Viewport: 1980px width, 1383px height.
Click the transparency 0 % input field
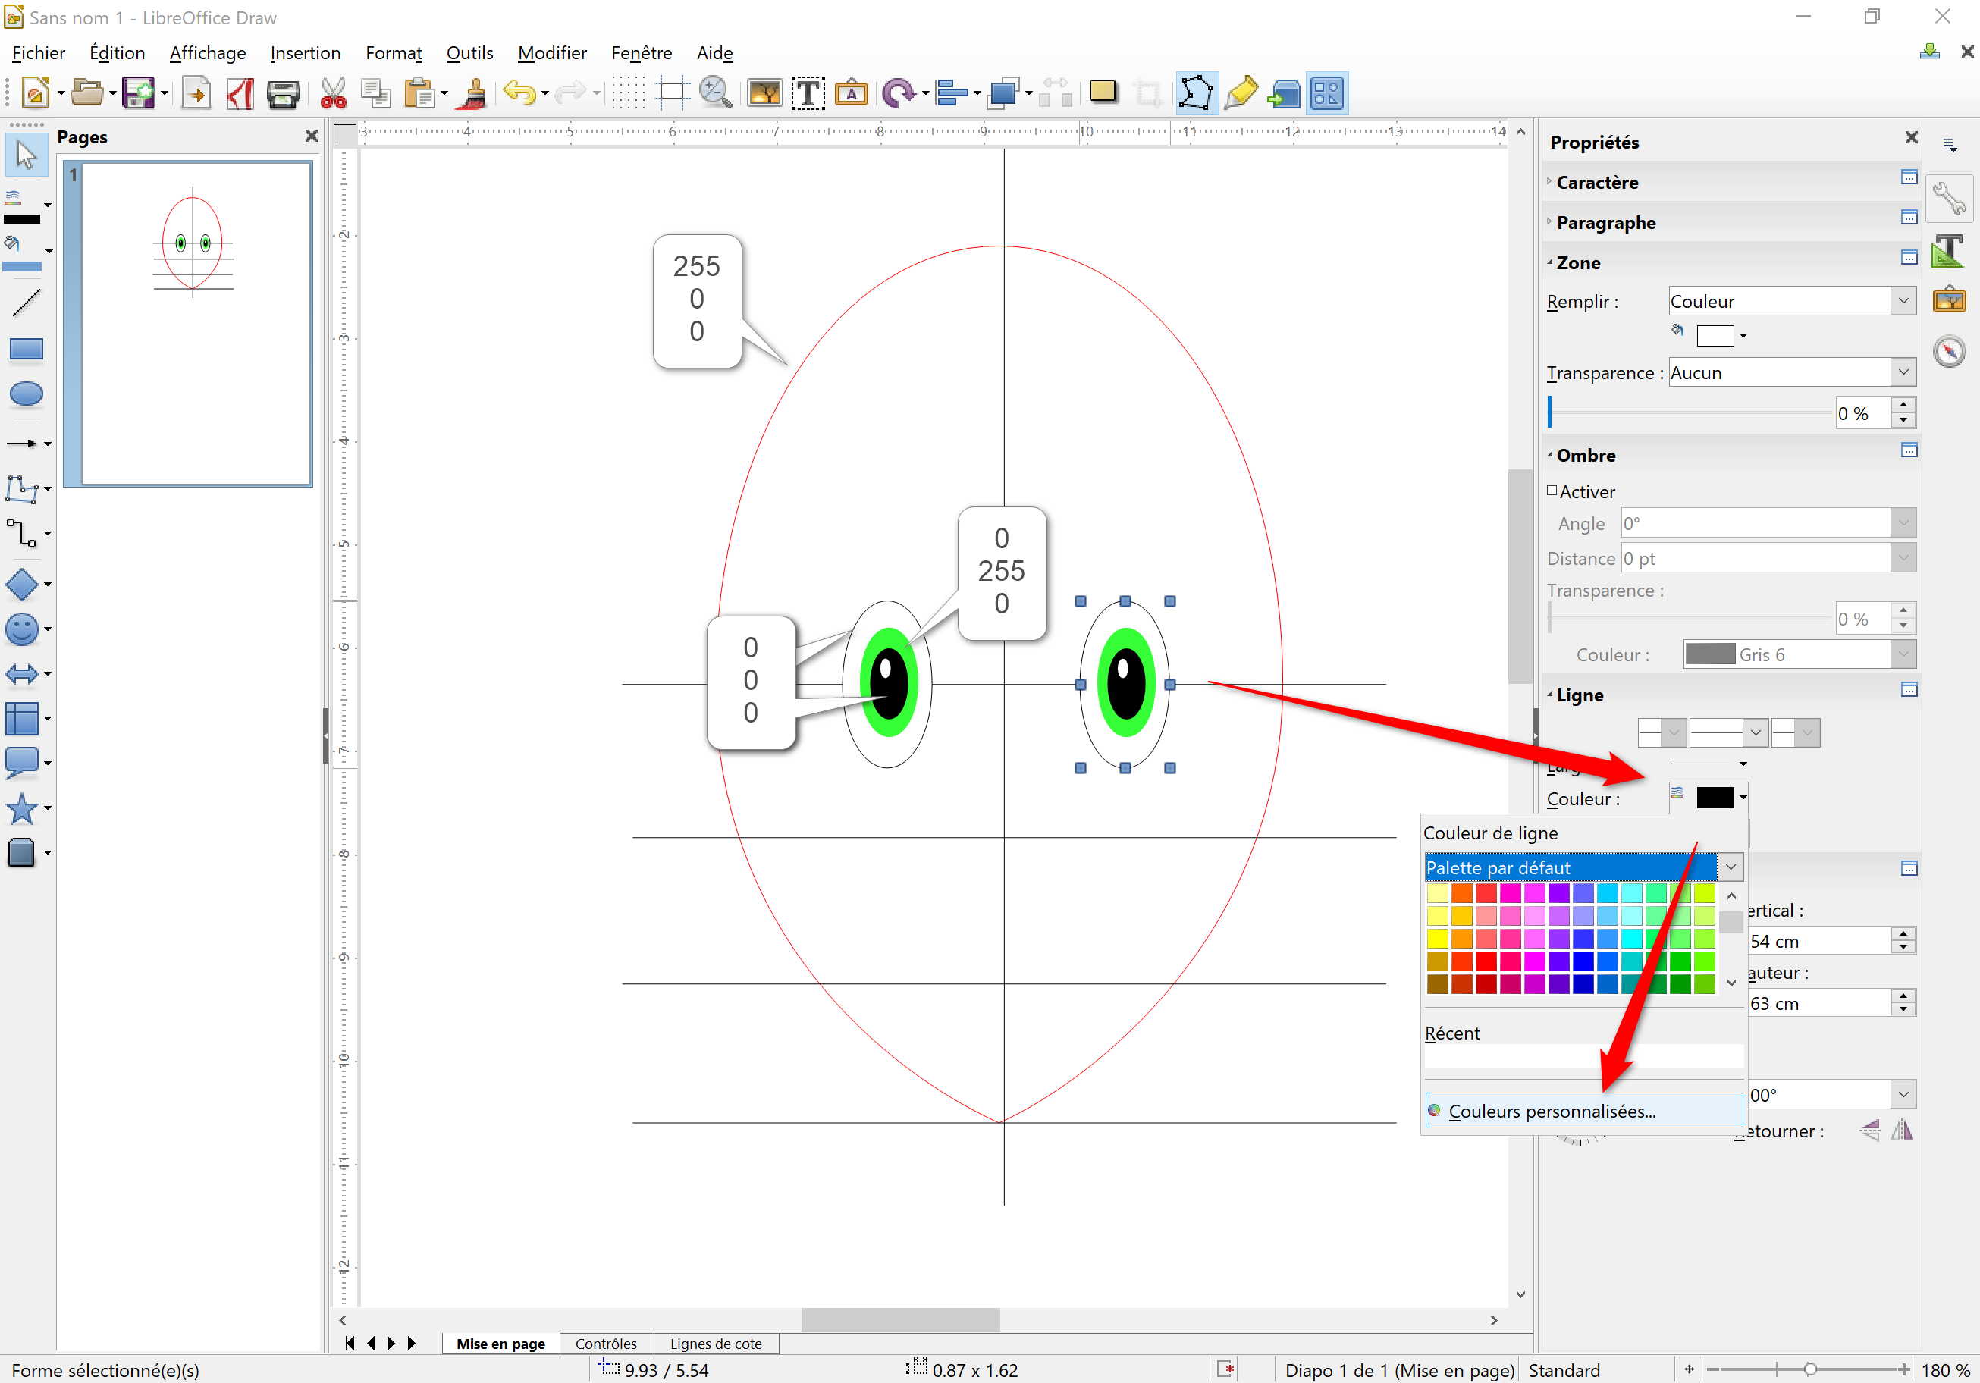click(x=1862, y=413)
